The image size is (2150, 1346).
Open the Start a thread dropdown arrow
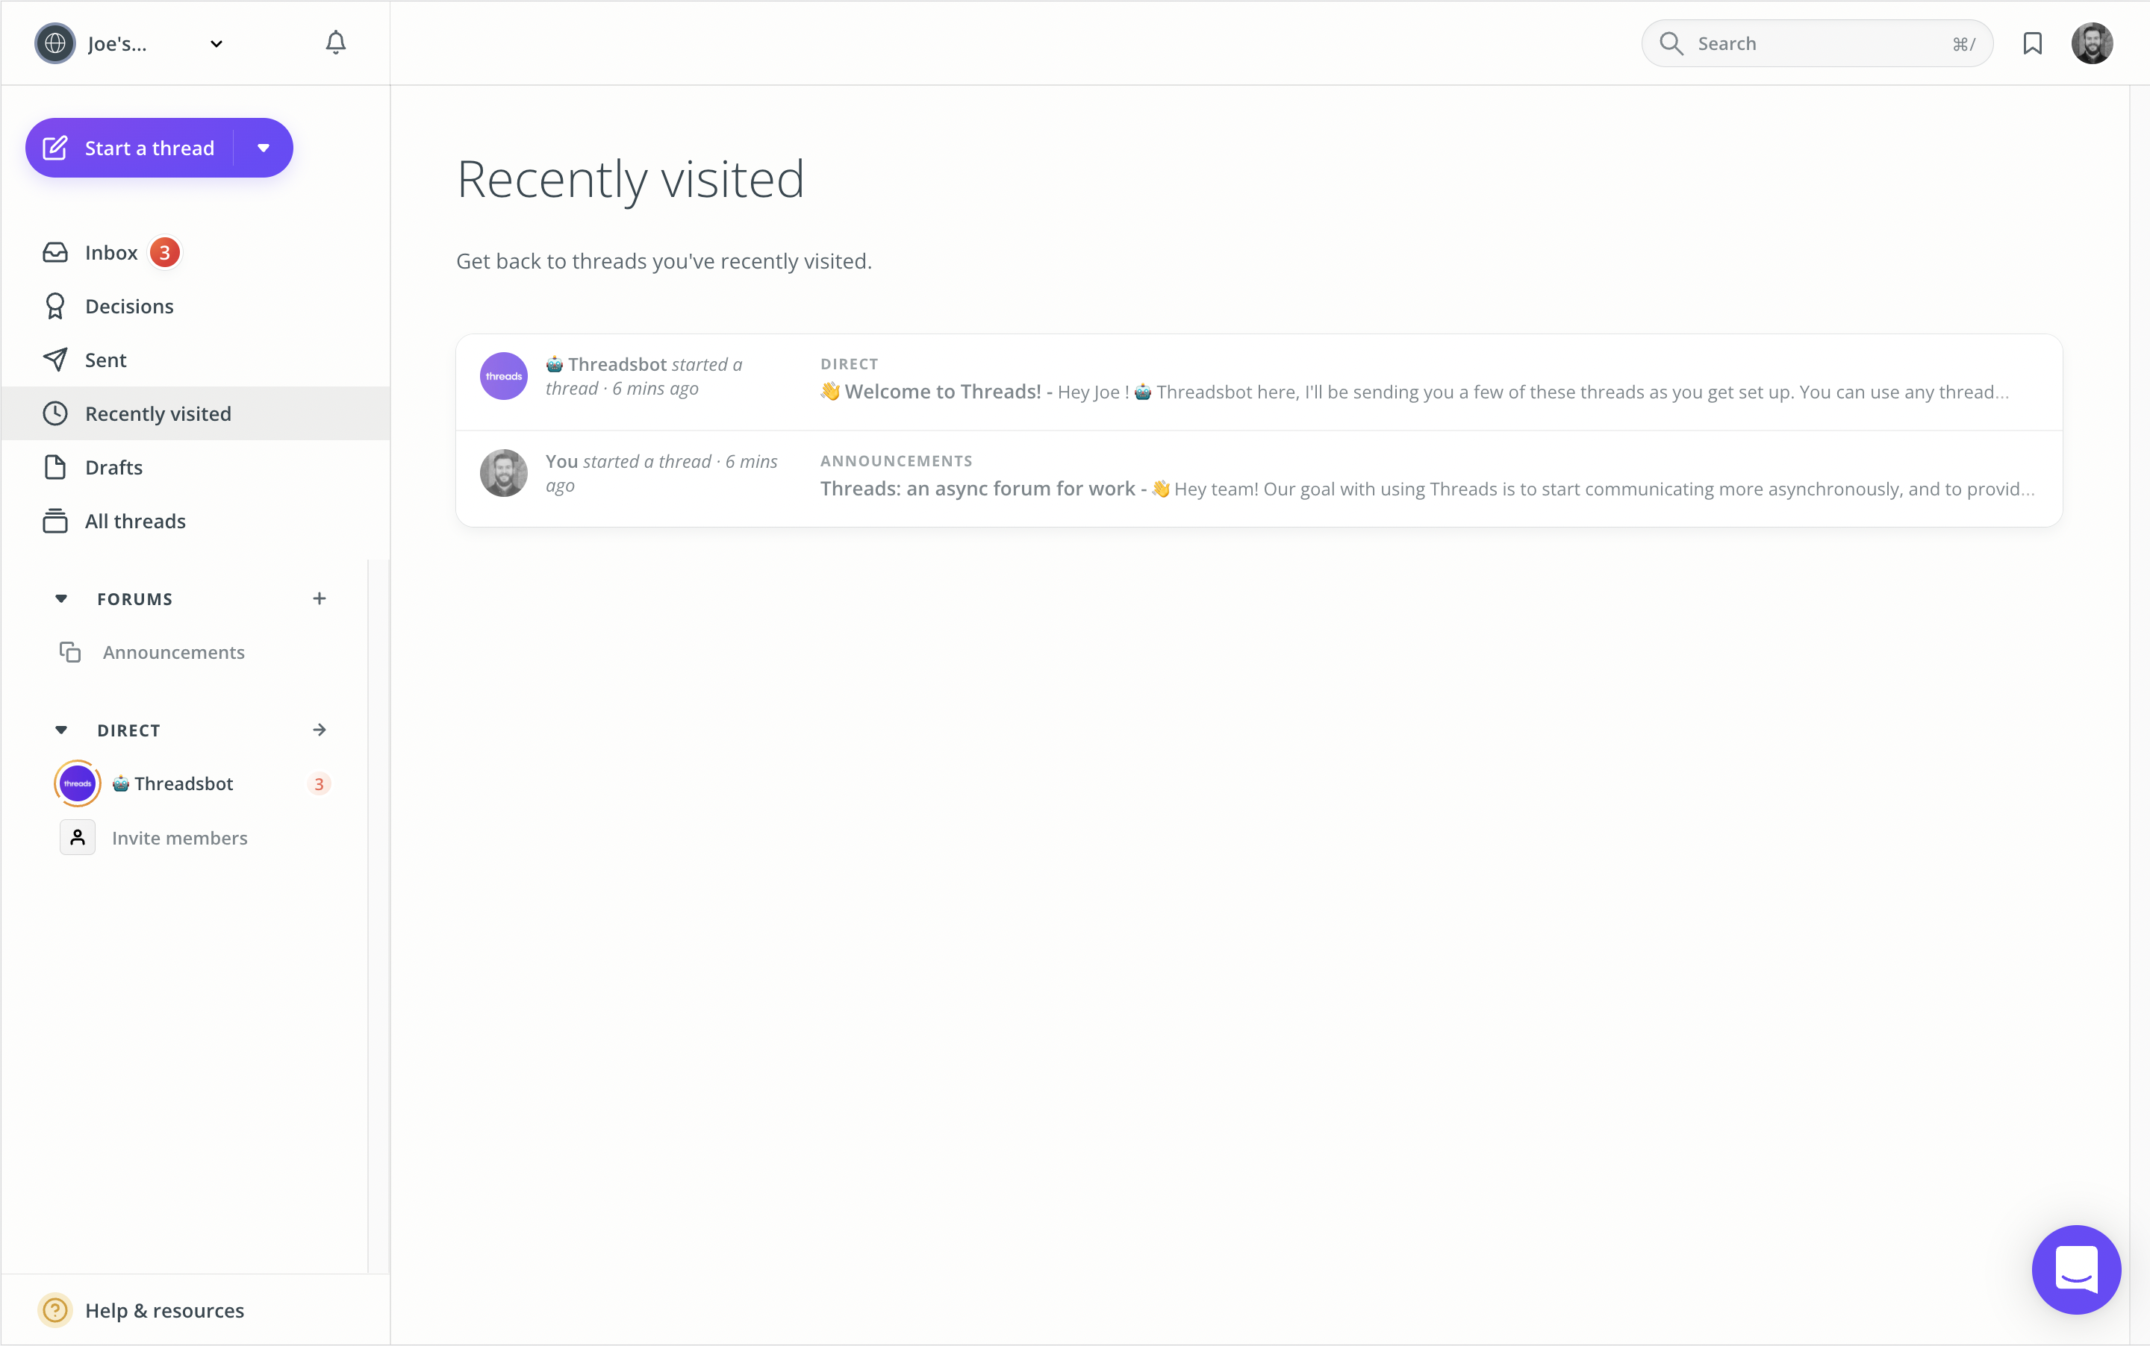pos(263,148)
